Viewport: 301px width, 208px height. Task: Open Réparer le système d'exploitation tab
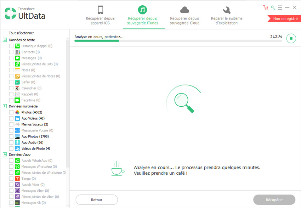[x=227, y=15]
